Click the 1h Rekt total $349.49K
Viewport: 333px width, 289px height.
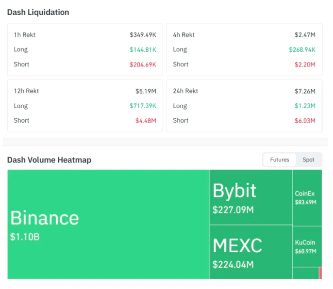[x=143, y=35]
